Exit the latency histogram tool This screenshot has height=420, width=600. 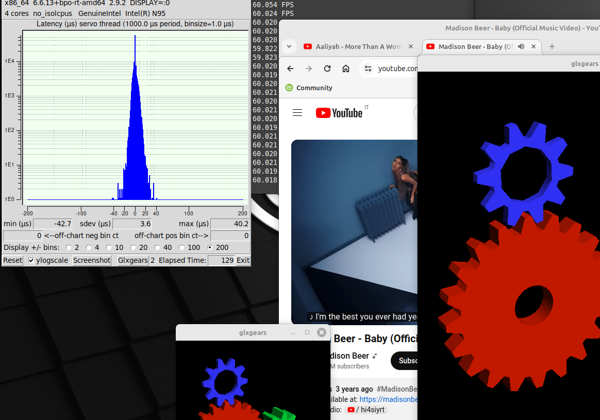tap(243, 260)
